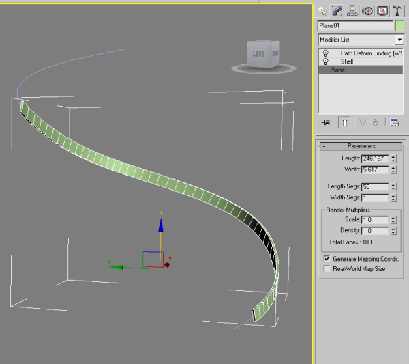Image resolution: width=409 pixels, height=364 pixels.
Task: Open the Create command panel tab
Action: point(322,11)
